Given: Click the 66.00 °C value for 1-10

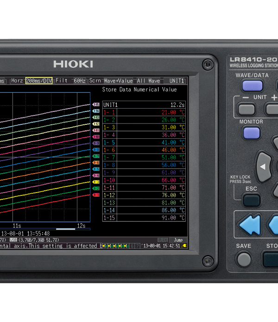Looking at the screenshot, I should [173, 180].
